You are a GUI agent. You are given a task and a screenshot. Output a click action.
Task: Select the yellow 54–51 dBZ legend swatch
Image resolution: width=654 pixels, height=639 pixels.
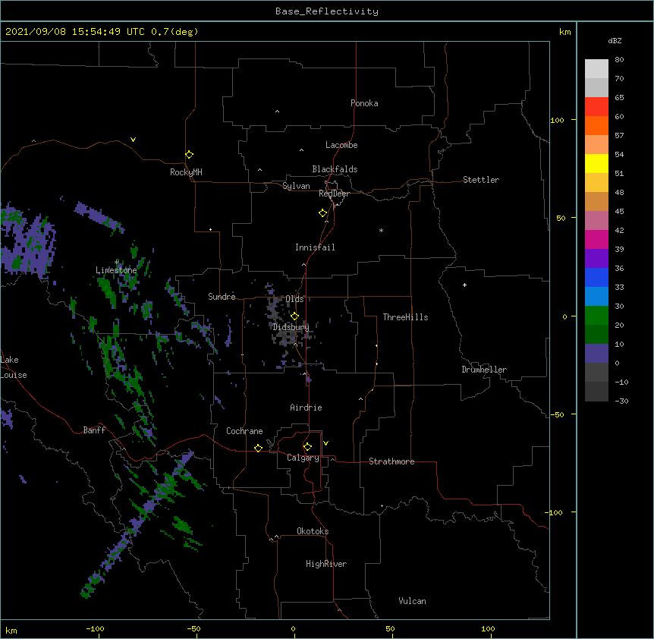click(596, 164)
